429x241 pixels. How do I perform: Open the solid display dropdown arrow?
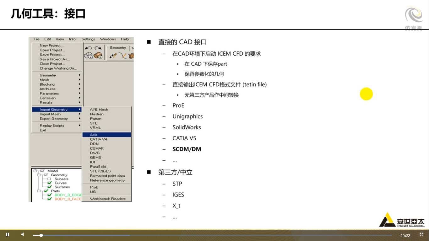pyautogui.click(x=101, y=57)
